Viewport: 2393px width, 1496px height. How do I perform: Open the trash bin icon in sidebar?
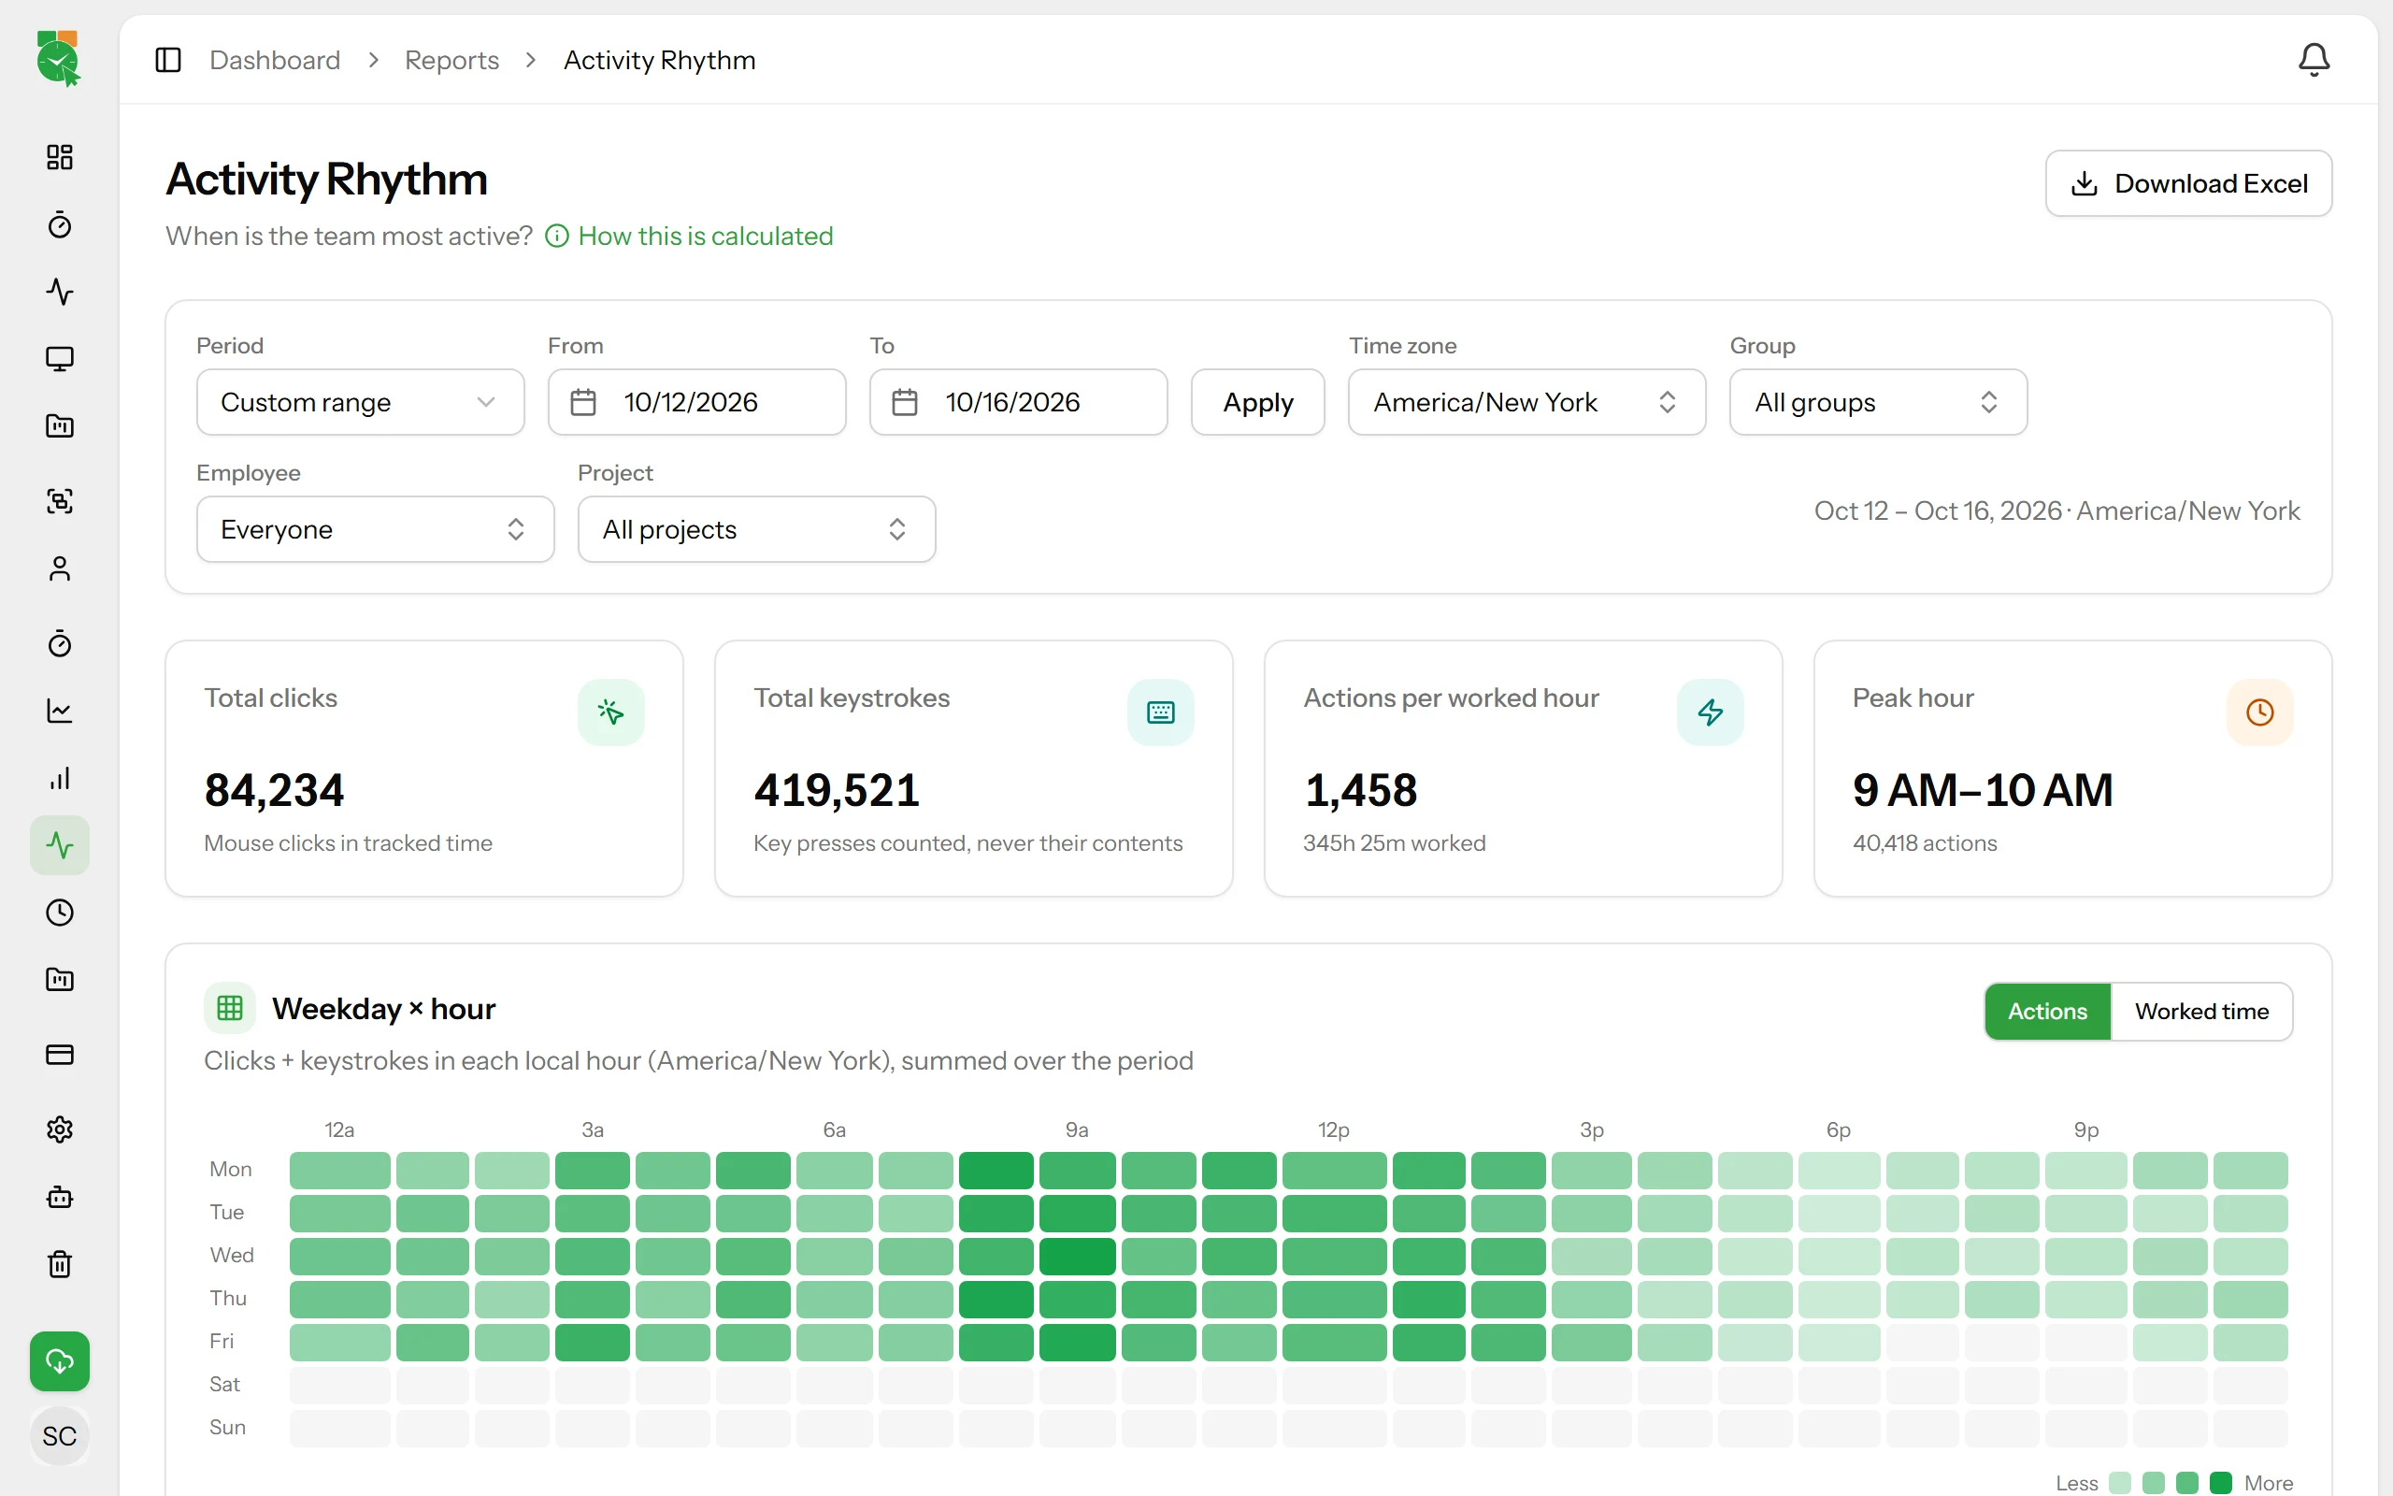coord(59,1263)
